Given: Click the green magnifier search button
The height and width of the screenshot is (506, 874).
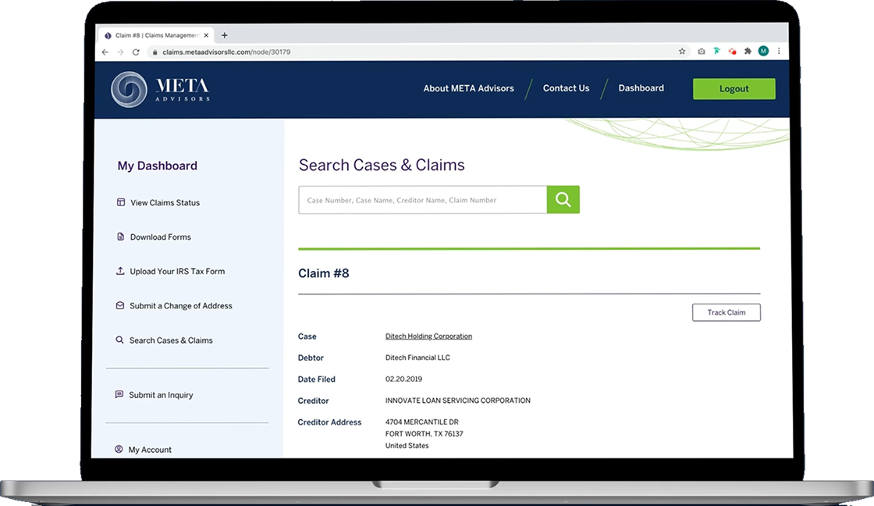Looking at the screenshot, I should 563,200.
